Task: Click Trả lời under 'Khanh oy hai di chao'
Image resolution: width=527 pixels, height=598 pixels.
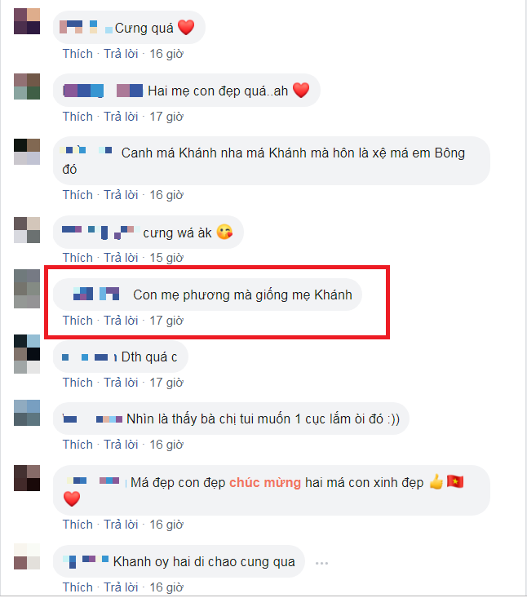Action: pyautogui.click(x=121, y=587)
